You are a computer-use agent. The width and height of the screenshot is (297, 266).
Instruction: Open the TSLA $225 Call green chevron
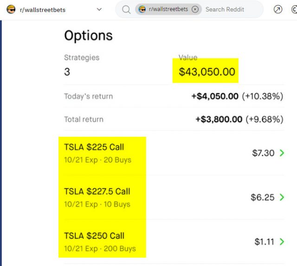[282, 153]
